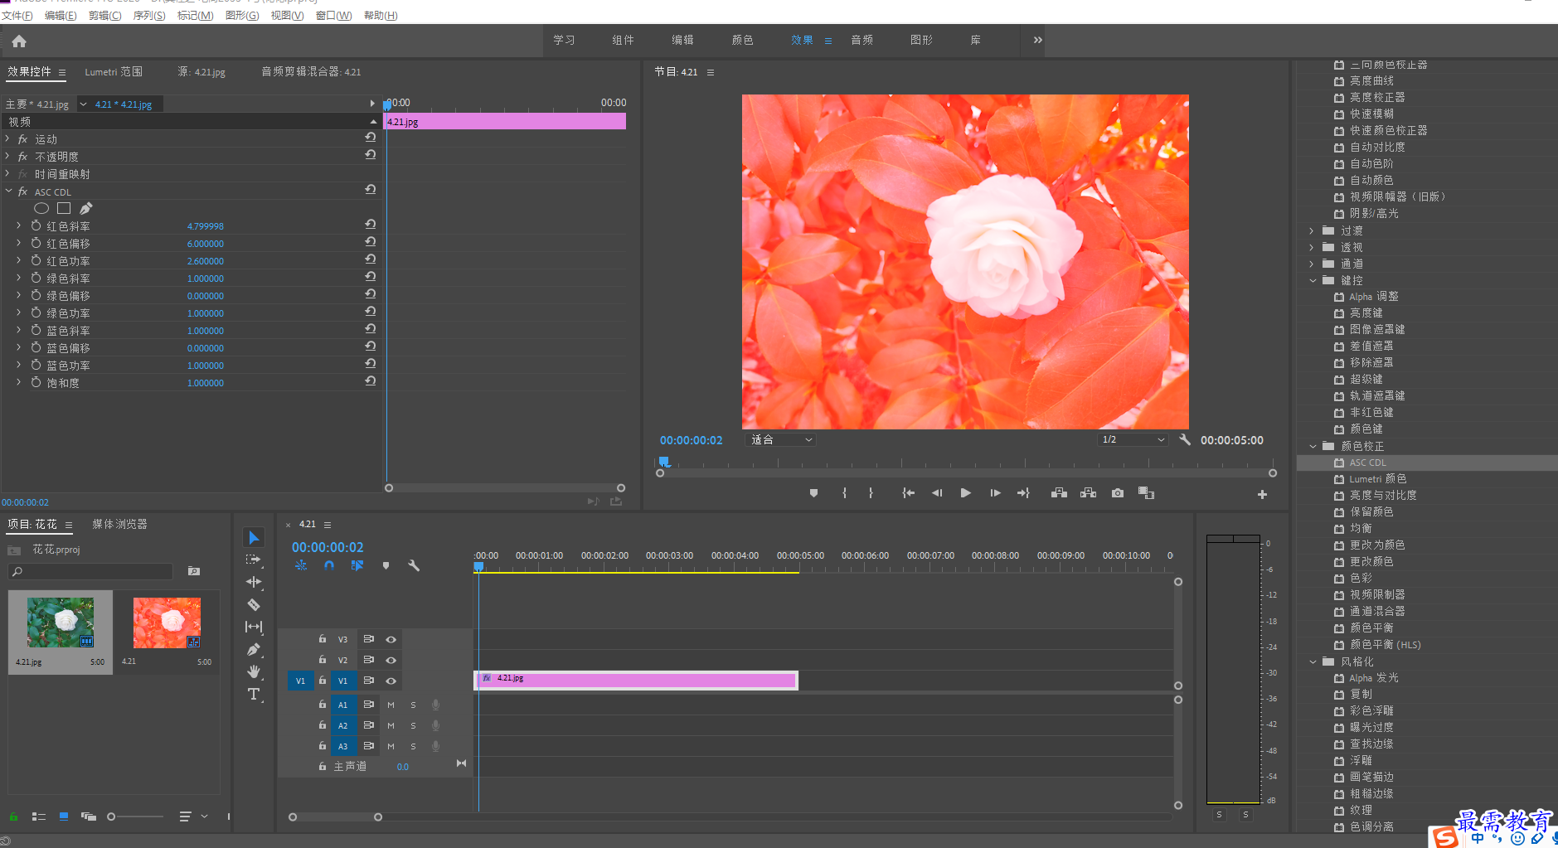The image size is (1558, 848).
Task: Select the Ripple Edit tool
Action: (254, 582)
